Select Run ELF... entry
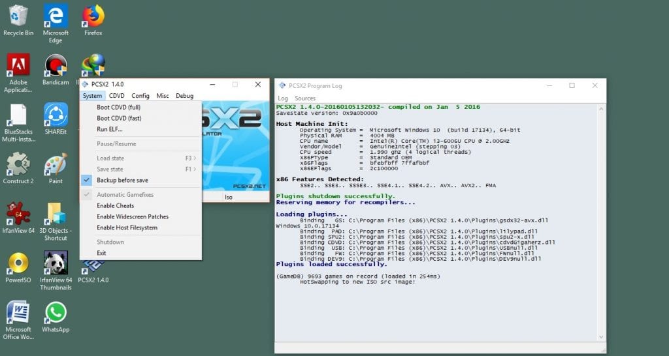 [x=140, y=130]
